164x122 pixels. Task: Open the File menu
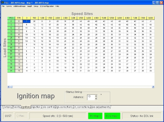3,6
